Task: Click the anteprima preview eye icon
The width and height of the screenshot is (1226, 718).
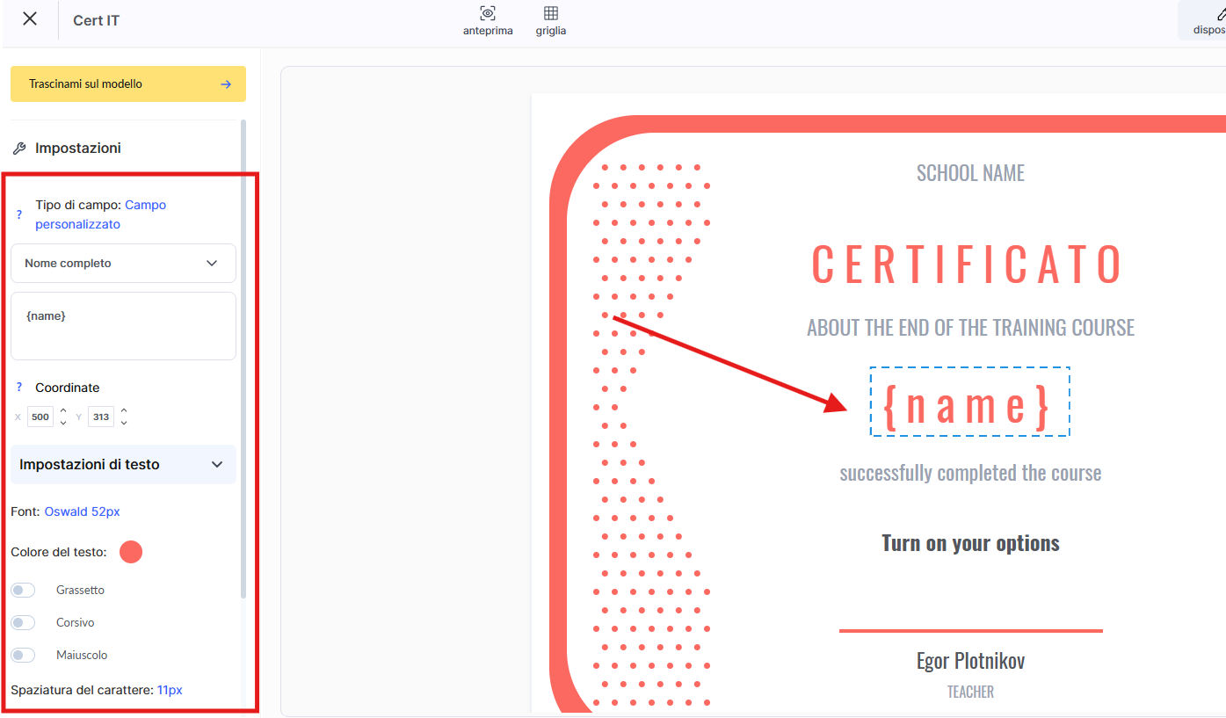Action: click(x=488, y=13)
